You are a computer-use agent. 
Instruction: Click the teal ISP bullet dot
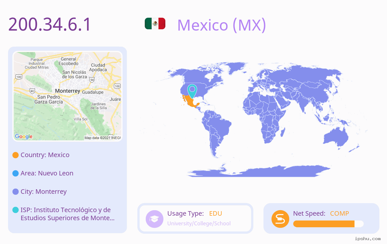15,210
